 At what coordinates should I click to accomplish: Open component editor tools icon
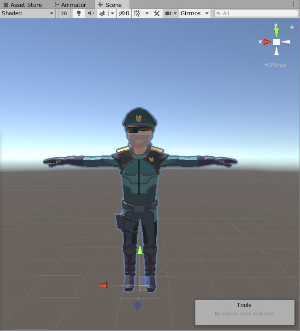[157, 13]
